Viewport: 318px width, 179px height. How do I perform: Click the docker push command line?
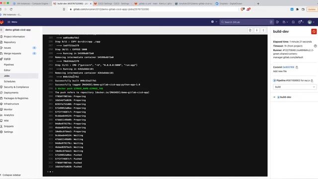tap(79, 89)
